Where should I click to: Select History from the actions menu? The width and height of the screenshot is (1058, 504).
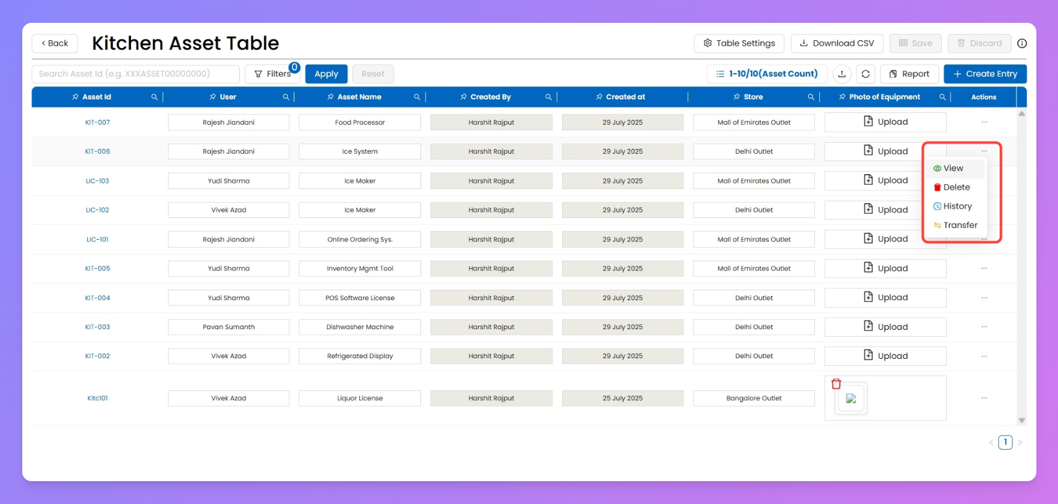coord(957,206)
